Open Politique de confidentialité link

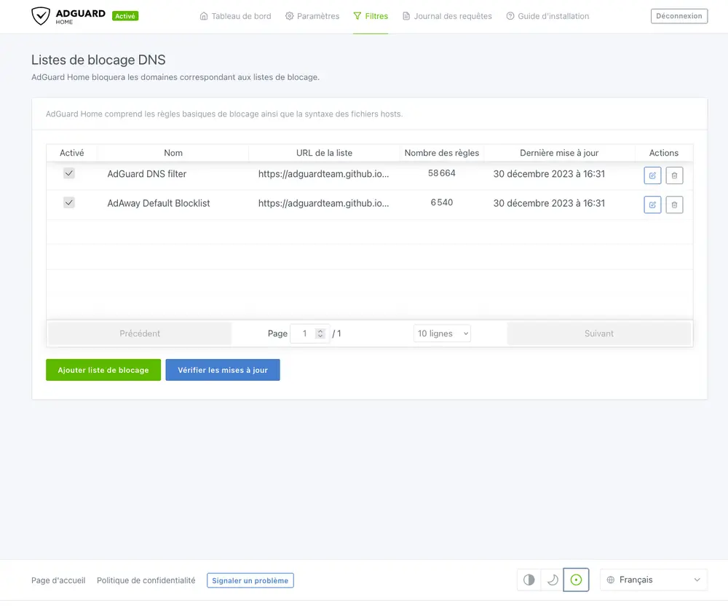pos(146,580)
